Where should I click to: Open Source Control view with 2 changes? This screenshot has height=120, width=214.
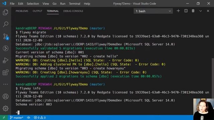point(6,36)
